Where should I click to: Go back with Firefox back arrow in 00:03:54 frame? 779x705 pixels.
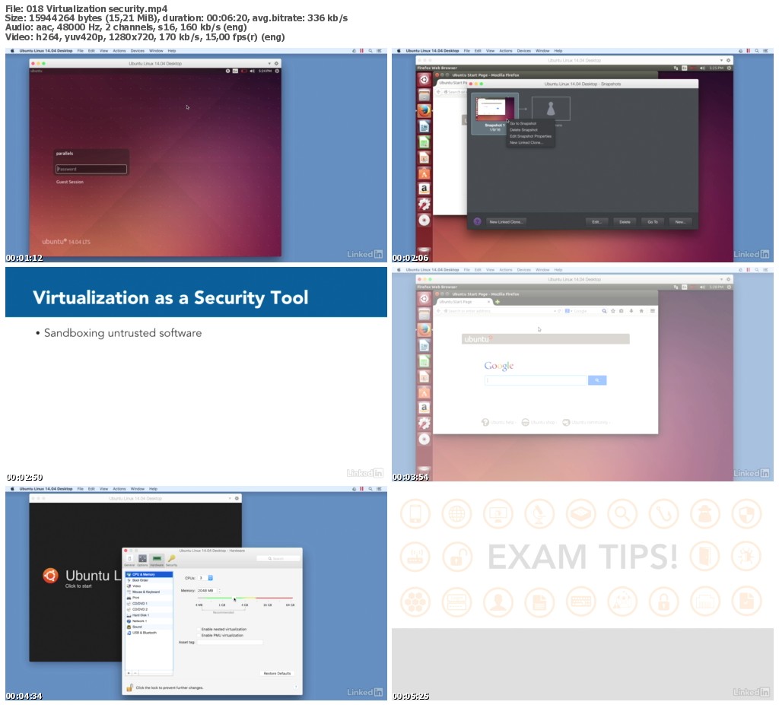(439, 310)
